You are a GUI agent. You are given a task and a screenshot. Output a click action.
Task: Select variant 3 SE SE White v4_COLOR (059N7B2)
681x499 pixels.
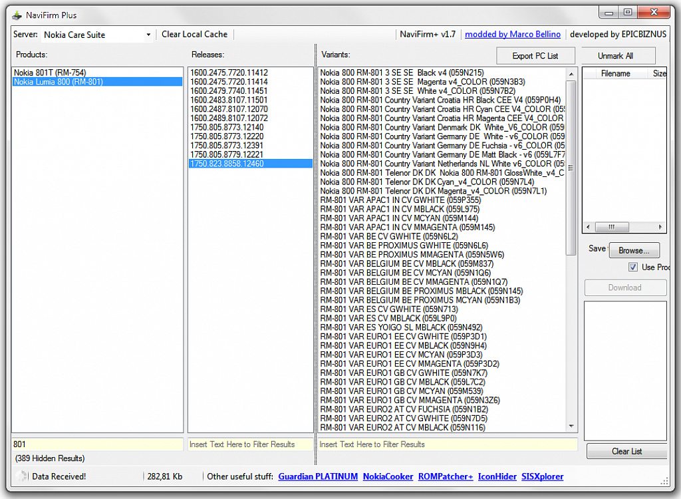click(x=442, y=91)
